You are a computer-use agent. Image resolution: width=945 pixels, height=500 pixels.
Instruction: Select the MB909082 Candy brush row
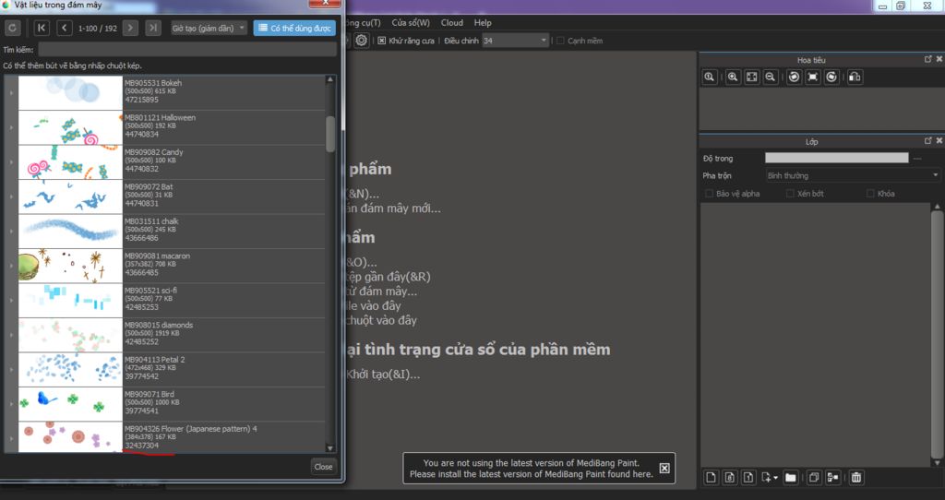coord(171,161)
